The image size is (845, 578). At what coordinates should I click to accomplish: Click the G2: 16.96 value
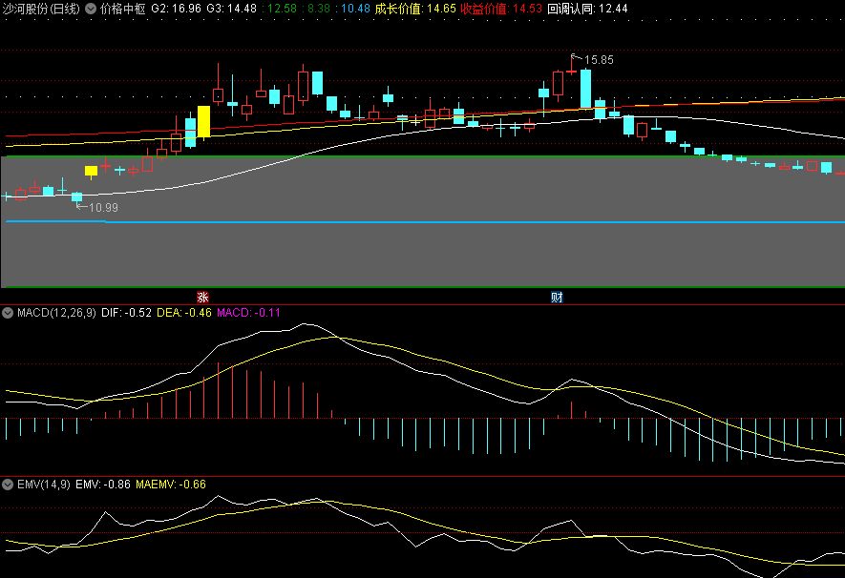[x=177, y=9]
